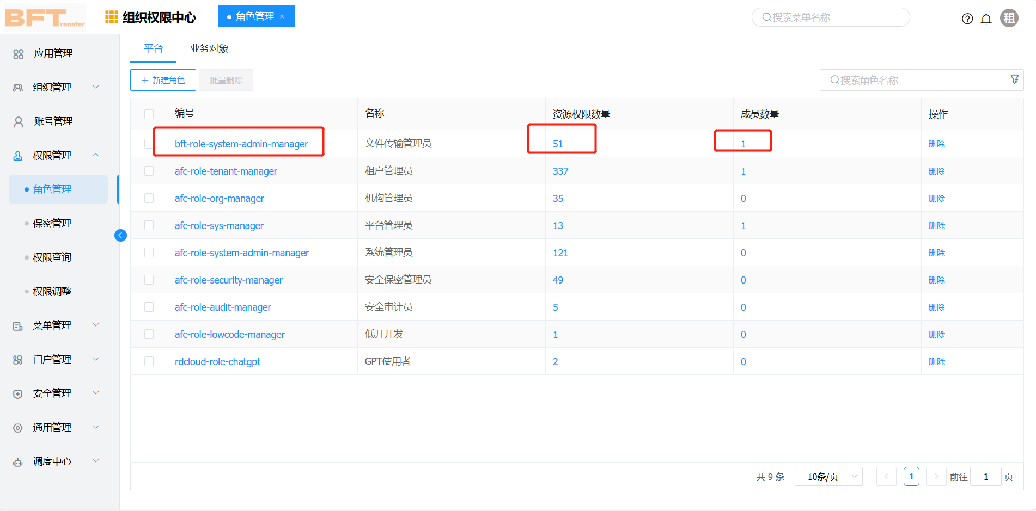Open 应用管理 via its sidebar icon
This screenshot has height=511, width=1036.
pos(18,53)
